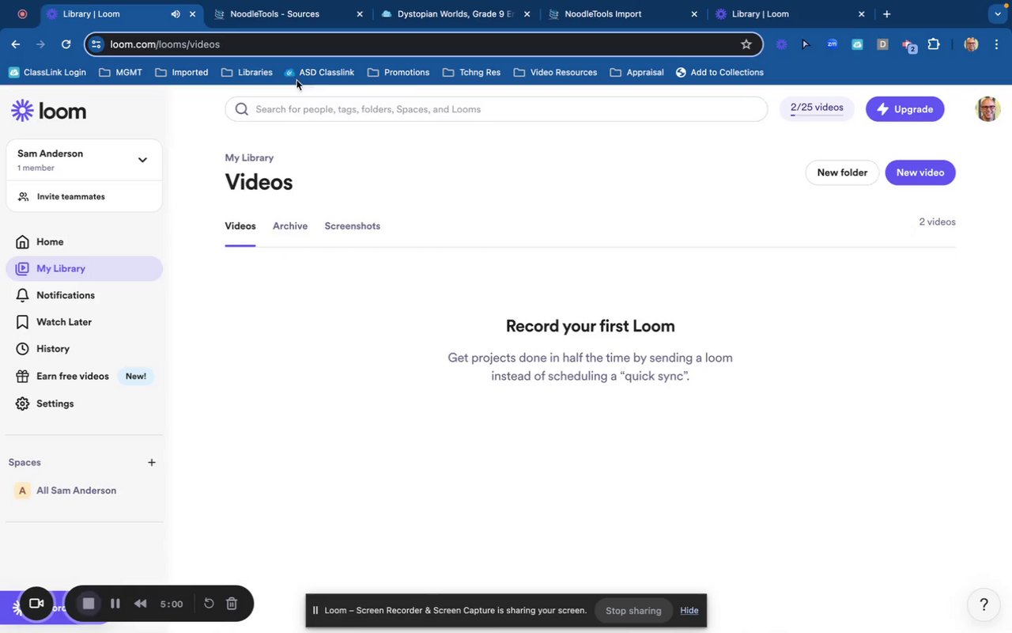Reload the page
Image resolution: width=1012 pixels, height=633 pixels.
66,44
